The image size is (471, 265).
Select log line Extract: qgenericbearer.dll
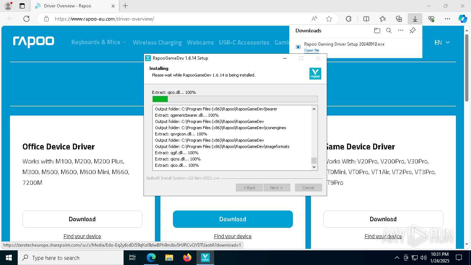point(187,115)
